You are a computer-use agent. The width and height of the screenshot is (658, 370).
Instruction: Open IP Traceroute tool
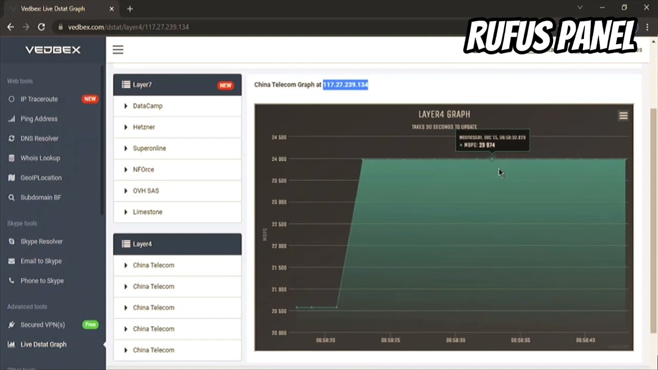39,99
